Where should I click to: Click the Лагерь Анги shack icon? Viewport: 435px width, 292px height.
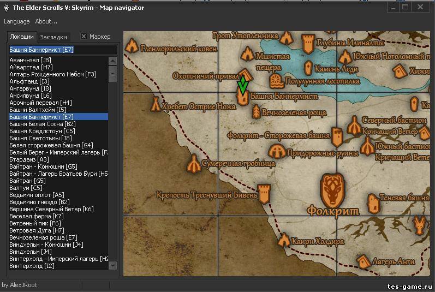364,261
